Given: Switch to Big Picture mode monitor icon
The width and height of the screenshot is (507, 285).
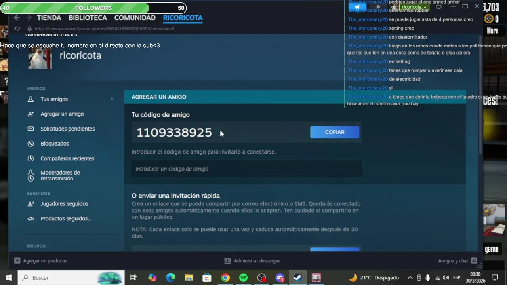Looking at the screenshot, I should 438,7.
